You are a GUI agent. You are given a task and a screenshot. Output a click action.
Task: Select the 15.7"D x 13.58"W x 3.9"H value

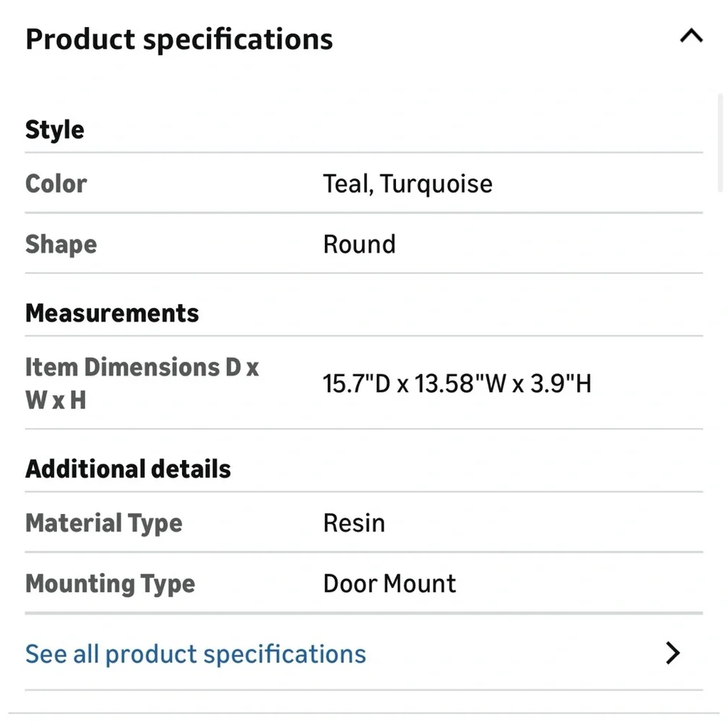click(457, 384)
